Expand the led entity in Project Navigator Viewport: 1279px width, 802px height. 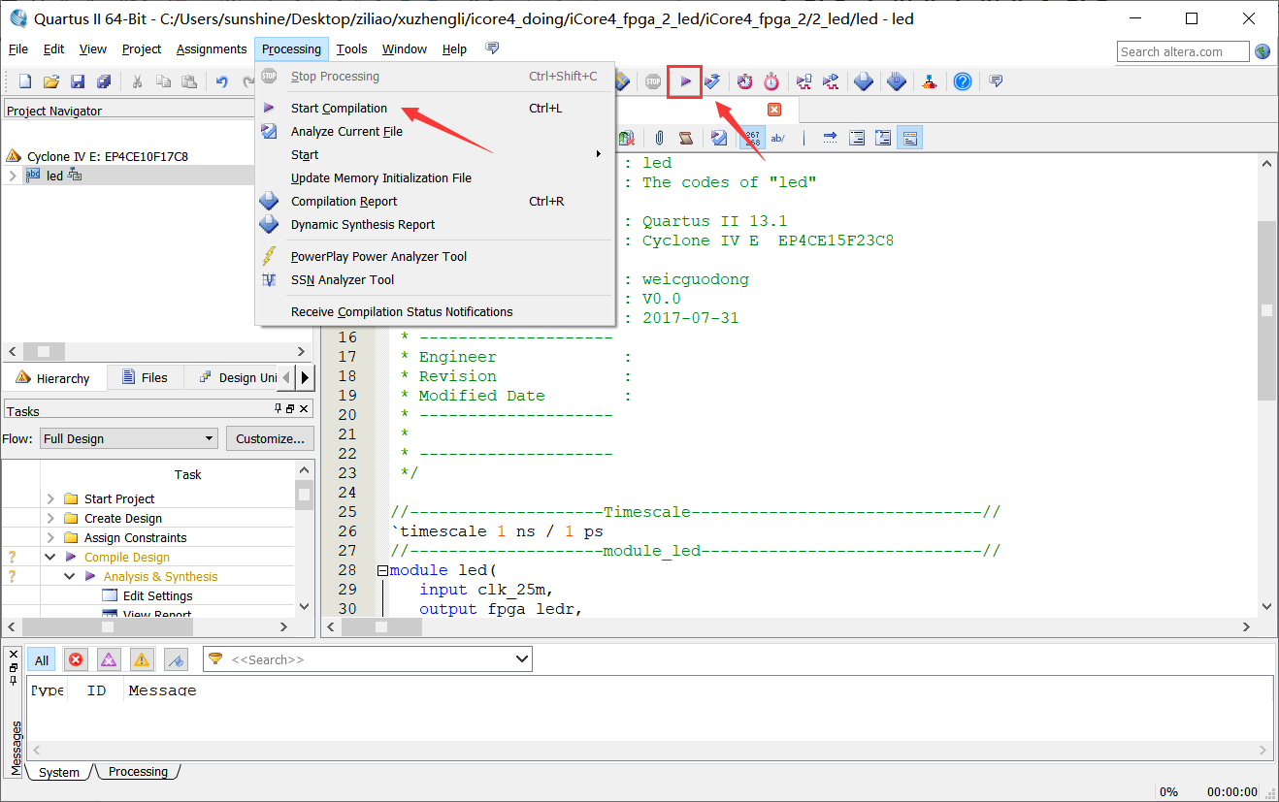pos(13,176)
